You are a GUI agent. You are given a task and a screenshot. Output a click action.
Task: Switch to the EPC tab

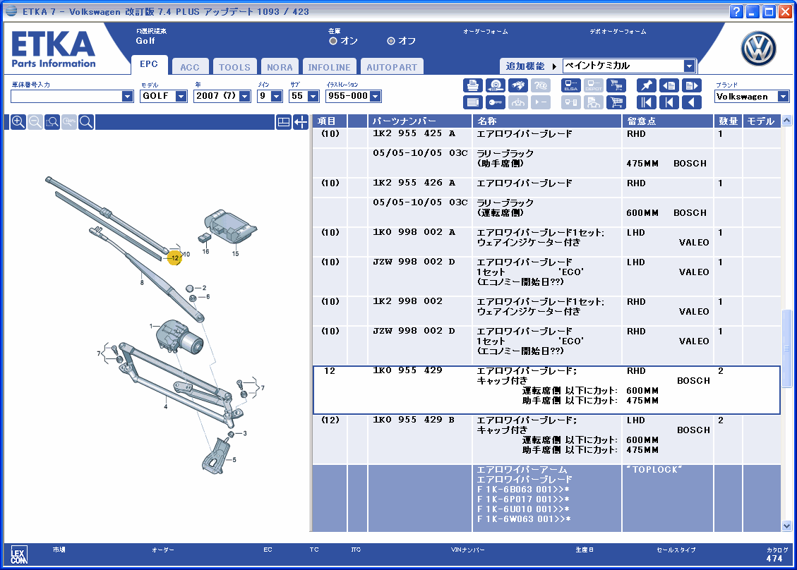149,64
